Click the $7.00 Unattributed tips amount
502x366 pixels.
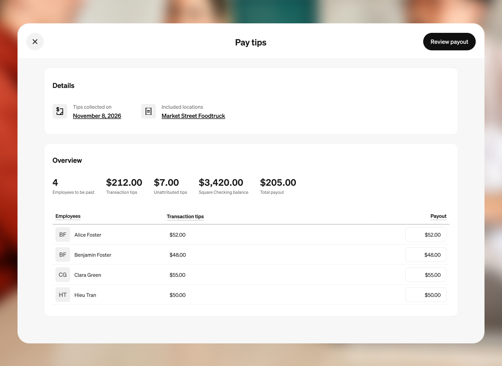166,182
